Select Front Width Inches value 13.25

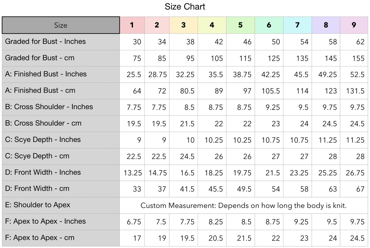(133, 173)
